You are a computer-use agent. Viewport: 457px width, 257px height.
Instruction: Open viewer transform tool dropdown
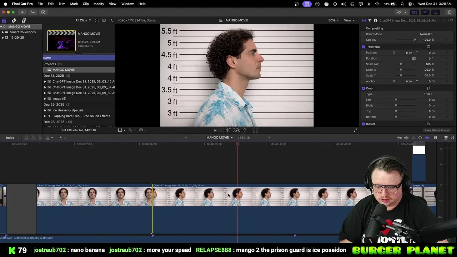[121, 130]
